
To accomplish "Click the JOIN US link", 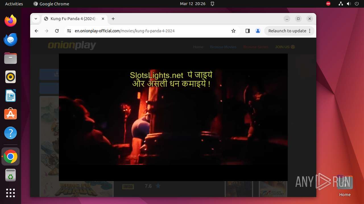I will coord(285,47).
